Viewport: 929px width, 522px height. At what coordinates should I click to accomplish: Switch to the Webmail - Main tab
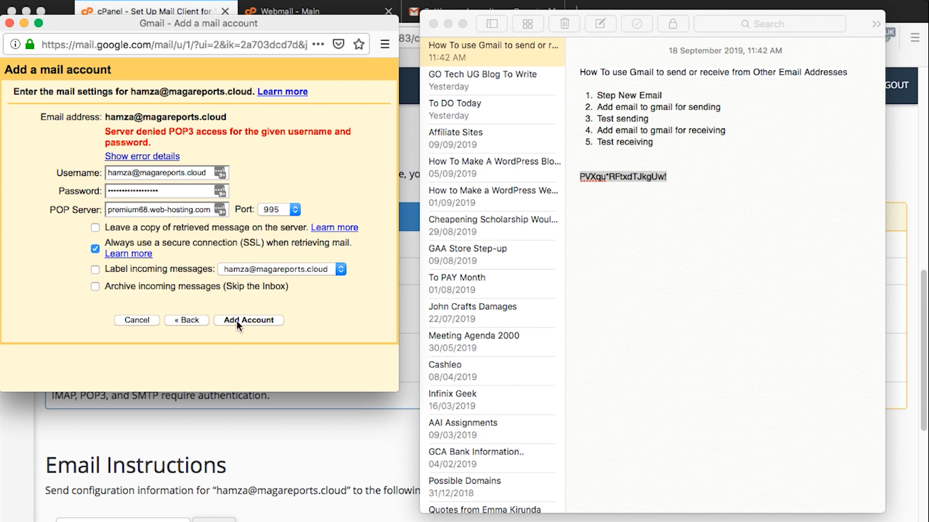[x=318, y=12]
